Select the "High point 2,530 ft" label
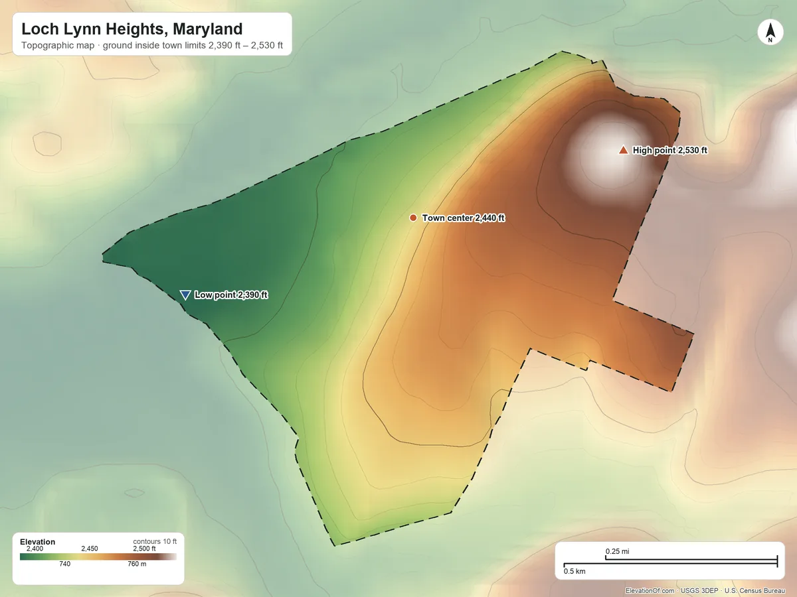Screen dimensions: 797x597 669,151
